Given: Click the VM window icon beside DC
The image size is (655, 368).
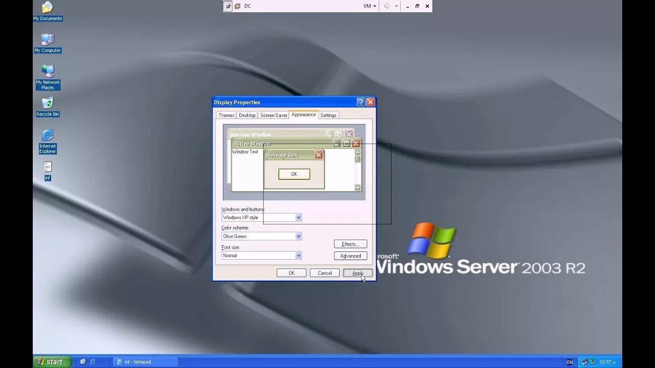Looking at the screenshot, I should (x=237, y=6).
